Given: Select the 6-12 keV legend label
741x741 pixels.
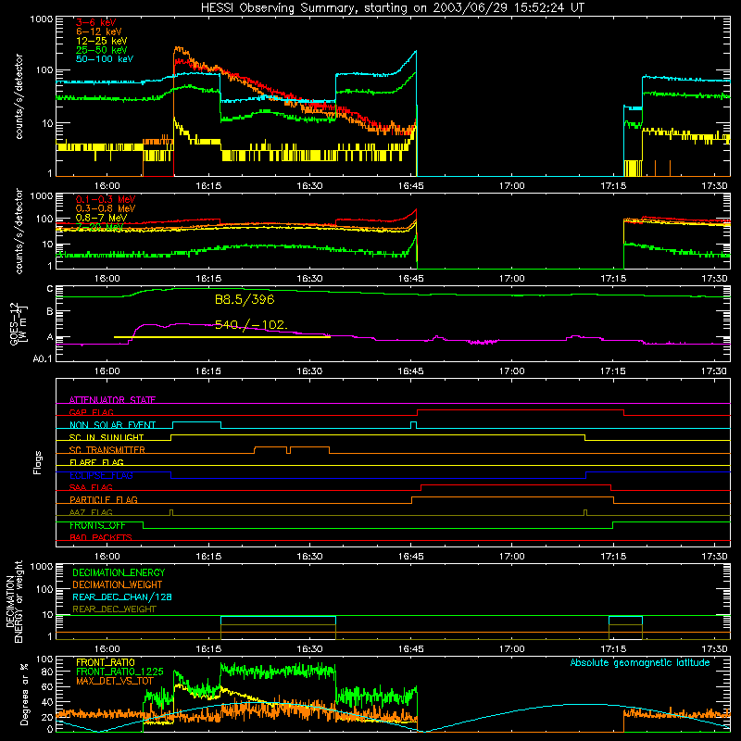Looking at the screenshot, I should pos(99,31).
